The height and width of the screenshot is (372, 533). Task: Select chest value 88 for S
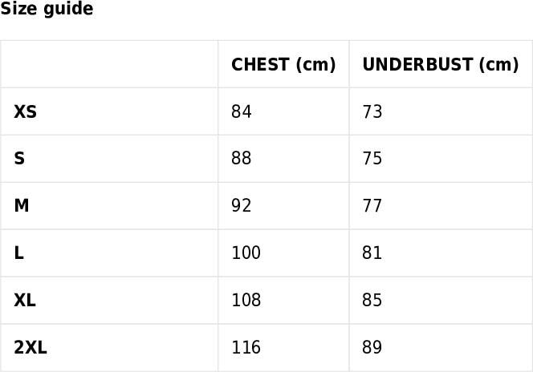242,159
